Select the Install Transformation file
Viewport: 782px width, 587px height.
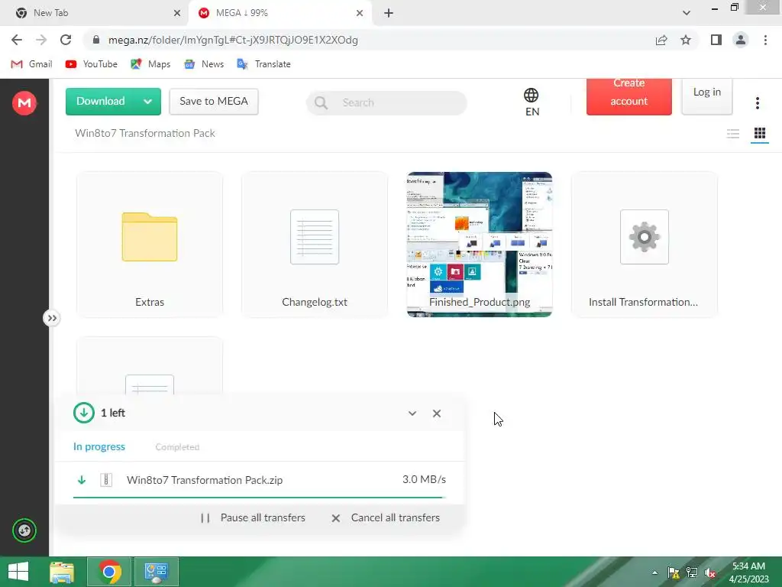pos(645,245)
